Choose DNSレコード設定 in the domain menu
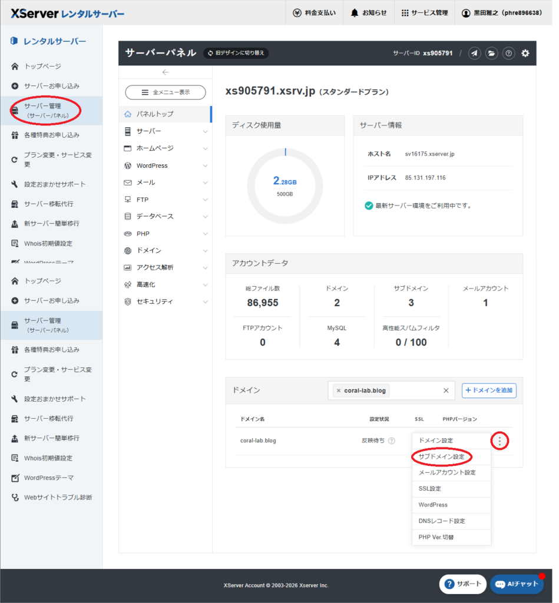Screen dimensions: 559x603 pyautogui.click(x=442, y=521)
